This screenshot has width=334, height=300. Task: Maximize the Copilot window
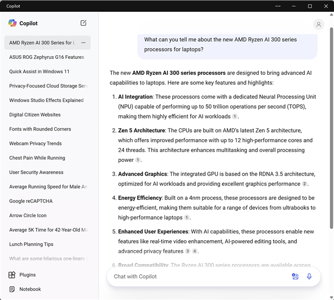click(x=310, y=6)
